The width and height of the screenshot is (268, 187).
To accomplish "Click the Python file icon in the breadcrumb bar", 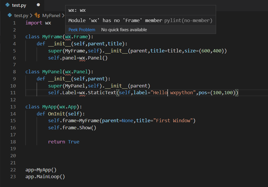I will (10, 15).
